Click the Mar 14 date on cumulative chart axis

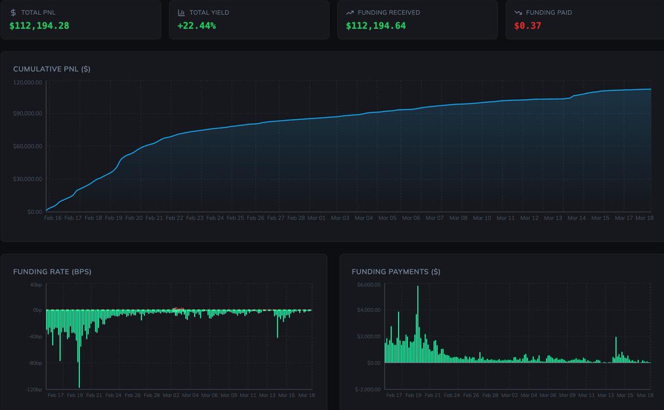point(577,218)
